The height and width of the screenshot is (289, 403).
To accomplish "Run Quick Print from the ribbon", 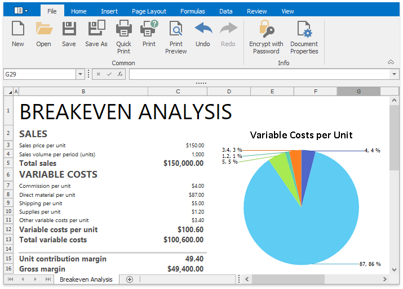I will coord(124,28).
